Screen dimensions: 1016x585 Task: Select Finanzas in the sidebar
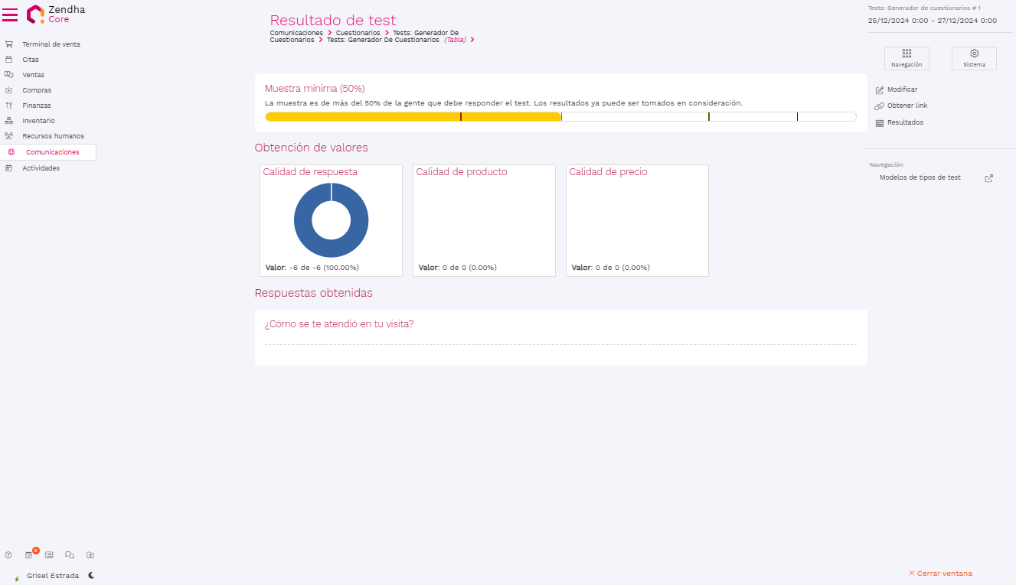[37, 106]
